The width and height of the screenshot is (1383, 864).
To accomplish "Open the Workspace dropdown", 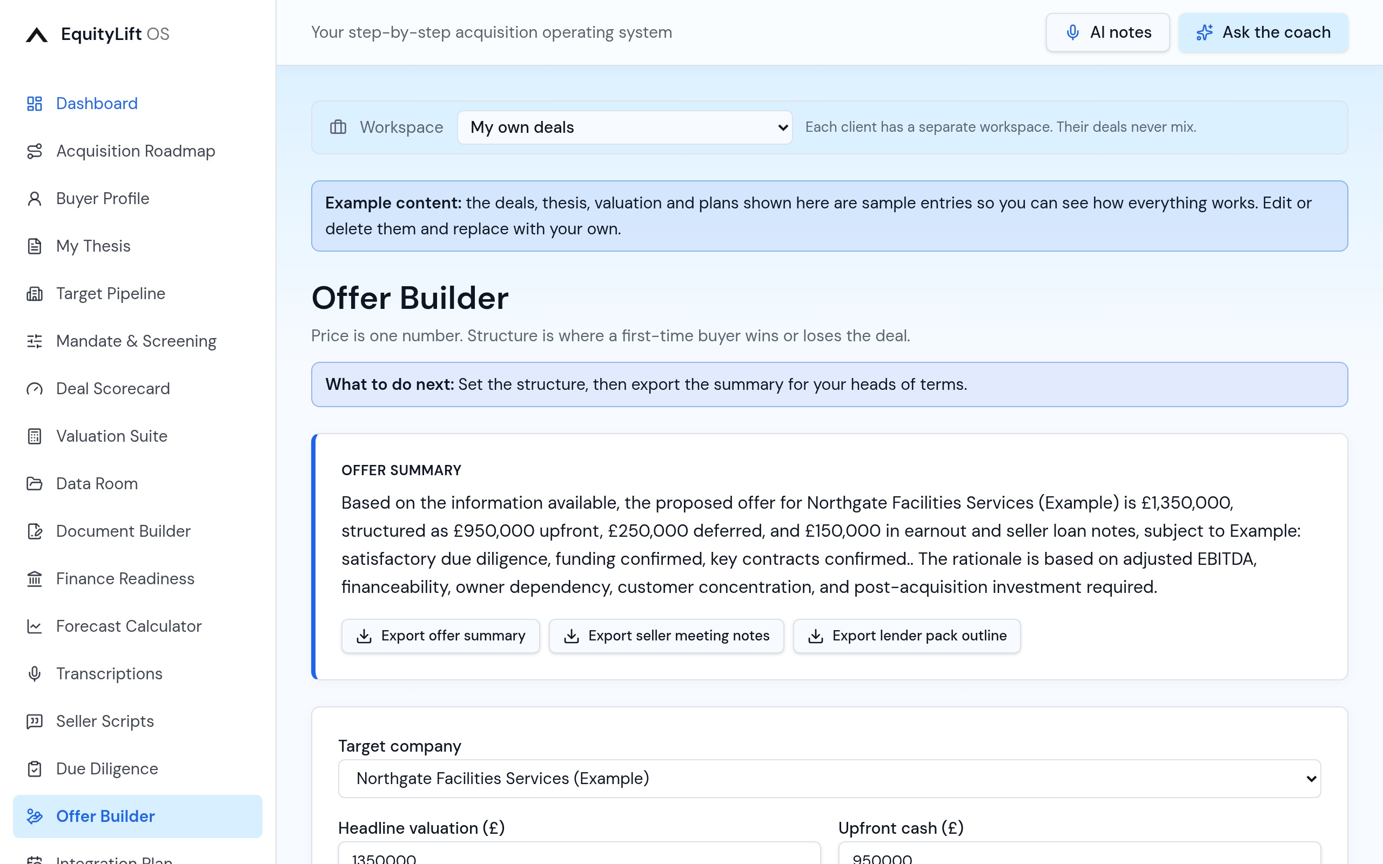I will pyautogui.click(x=625, y=127).
